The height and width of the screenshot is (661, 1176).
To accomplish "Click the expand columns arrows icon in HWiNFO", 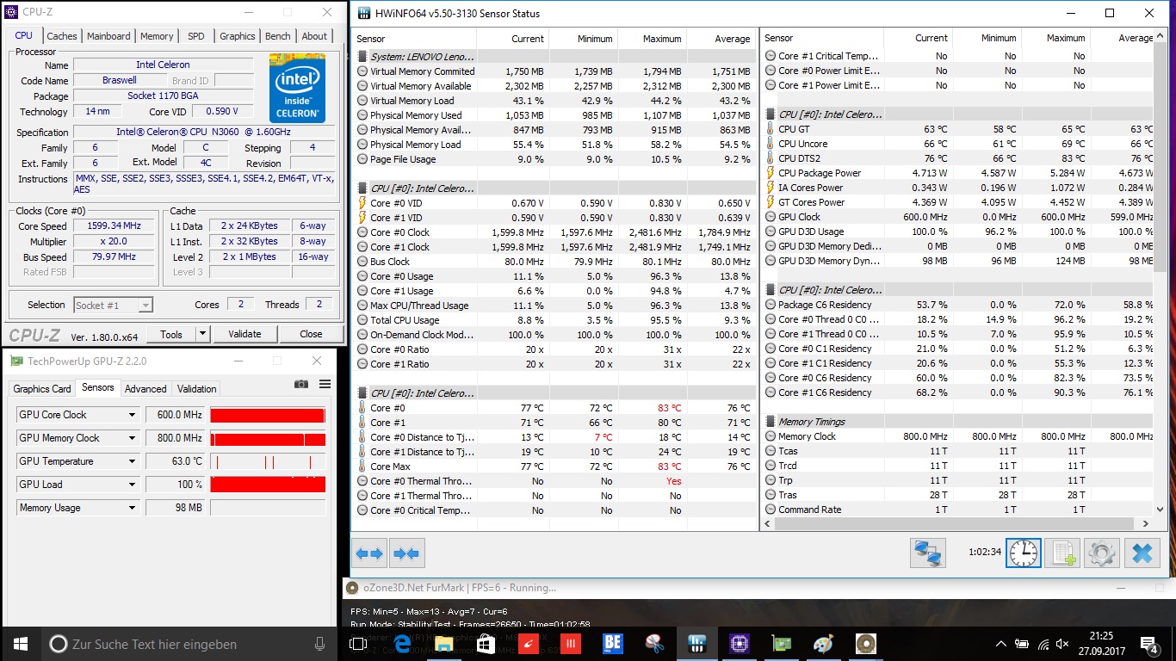I will click(x=369, y=553).
